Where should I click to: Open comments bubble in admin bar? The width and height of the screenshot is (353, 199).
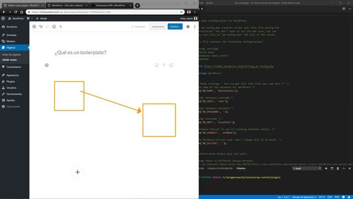tap(29, 18)
